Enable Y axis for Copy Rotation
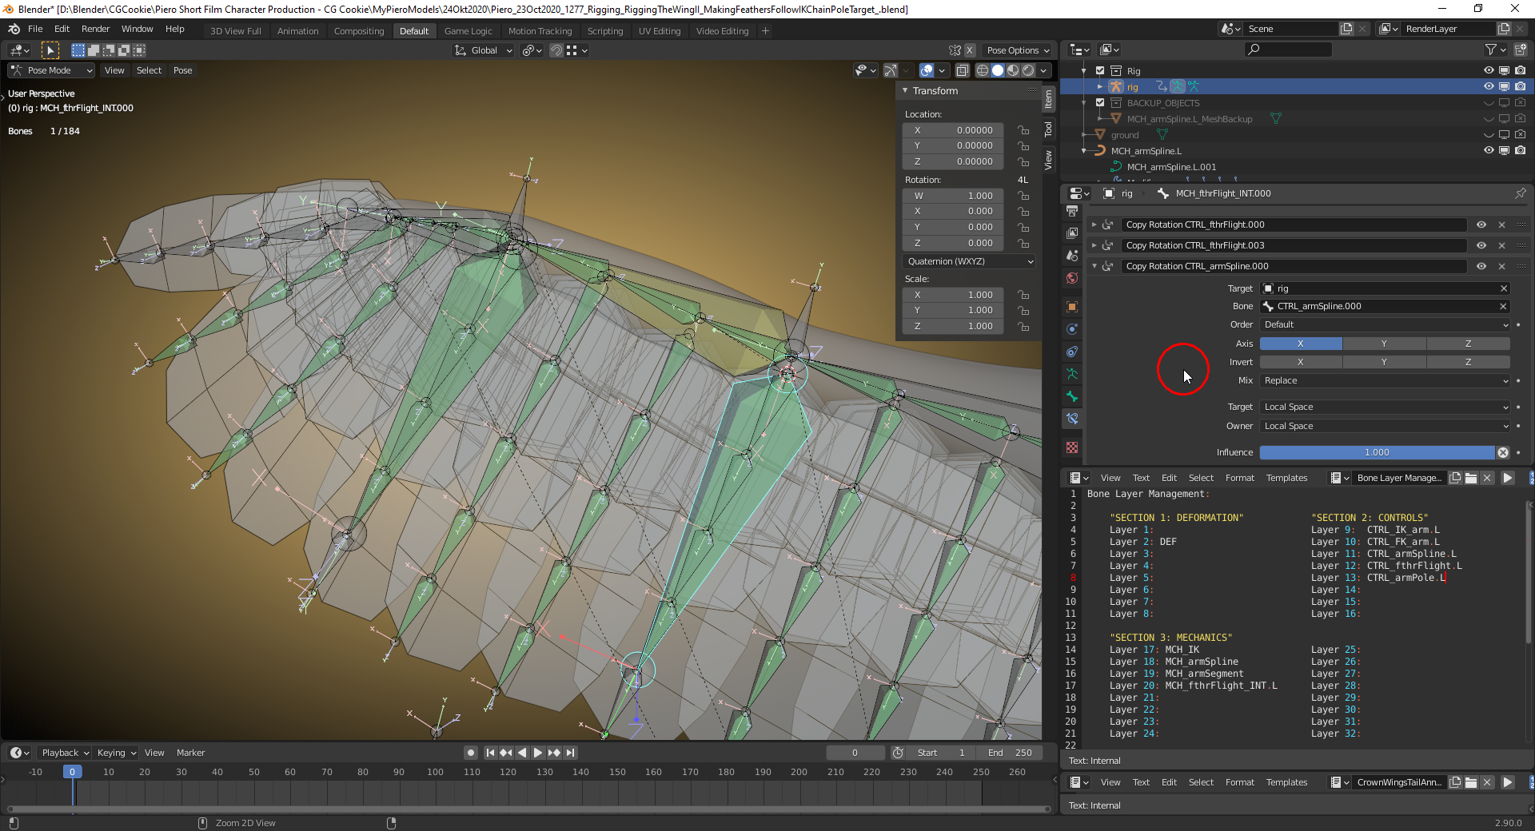1535x831 pixels. point(1384,344)
